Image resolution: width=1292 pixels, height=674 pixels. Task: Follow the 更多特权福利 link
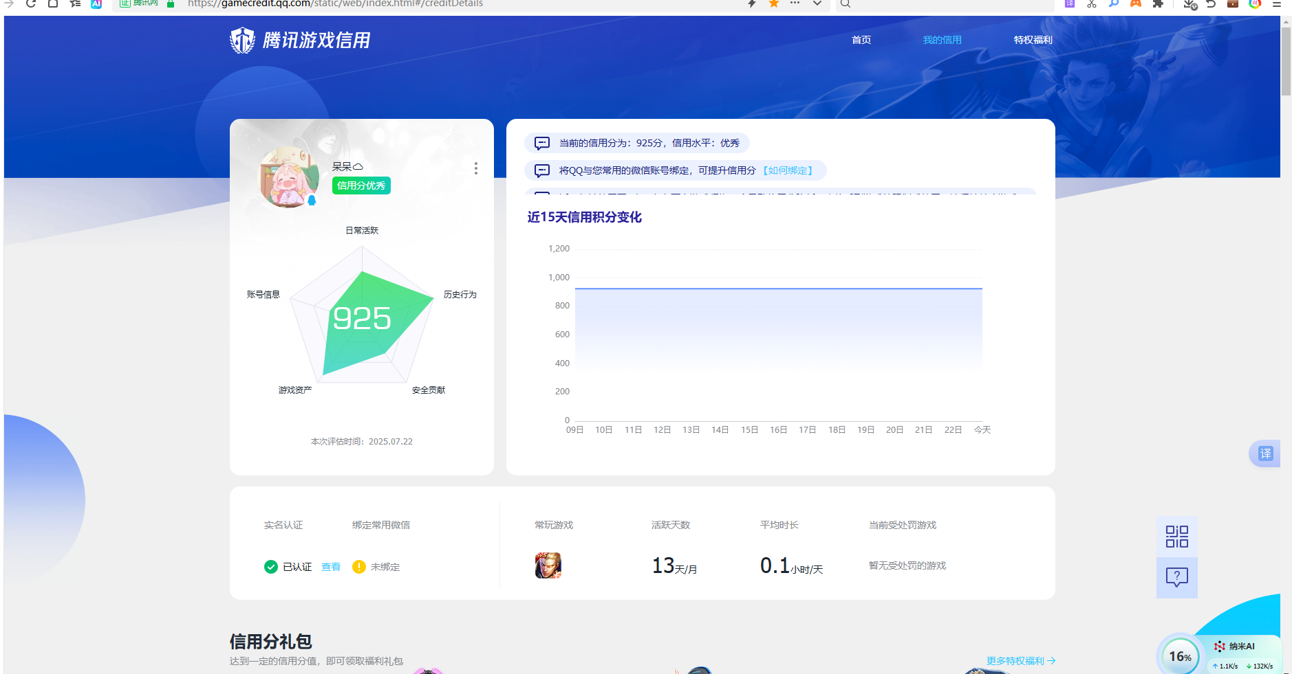pos(1021,660)
